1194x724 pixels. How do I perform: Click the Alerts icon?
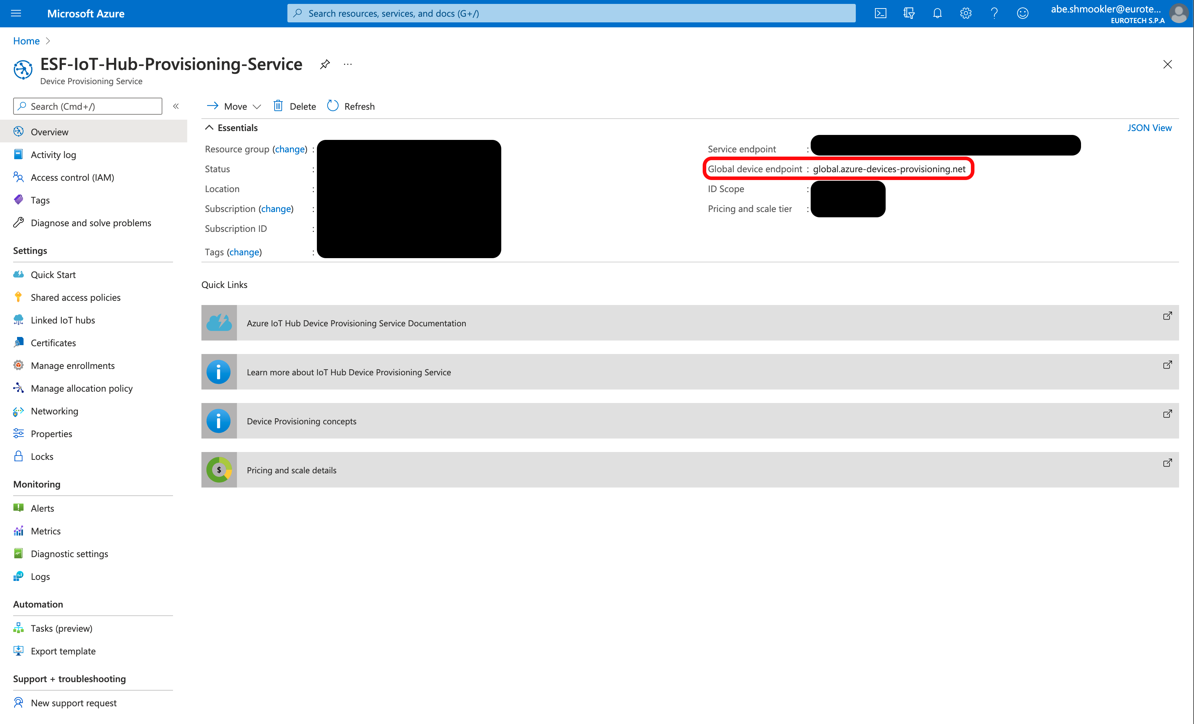[x=18, y=508]
